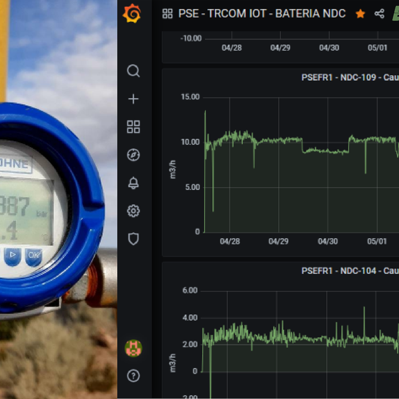Open Alerting using the bell icon
The image size is (399, 399).
point(133,183)
